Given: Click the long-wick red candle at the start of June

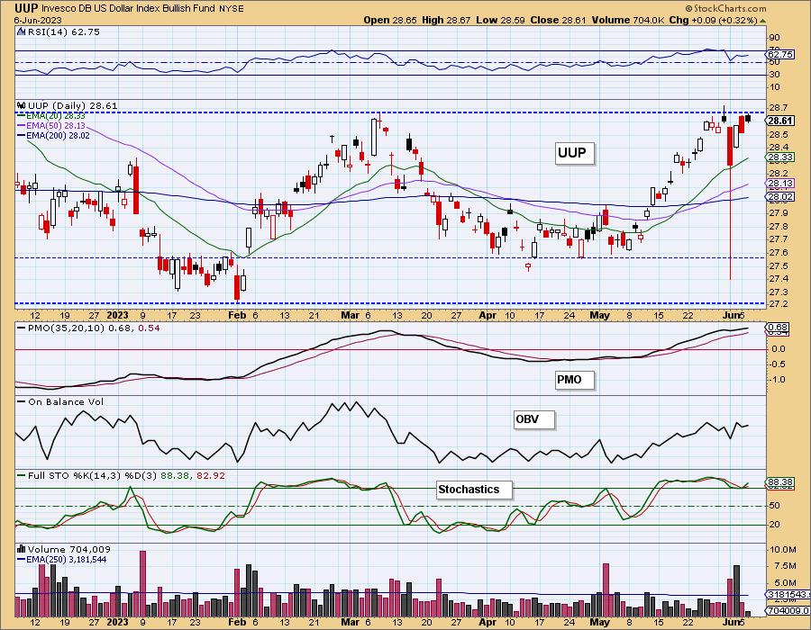Looking at the screenshot, I should coord(730,202).
